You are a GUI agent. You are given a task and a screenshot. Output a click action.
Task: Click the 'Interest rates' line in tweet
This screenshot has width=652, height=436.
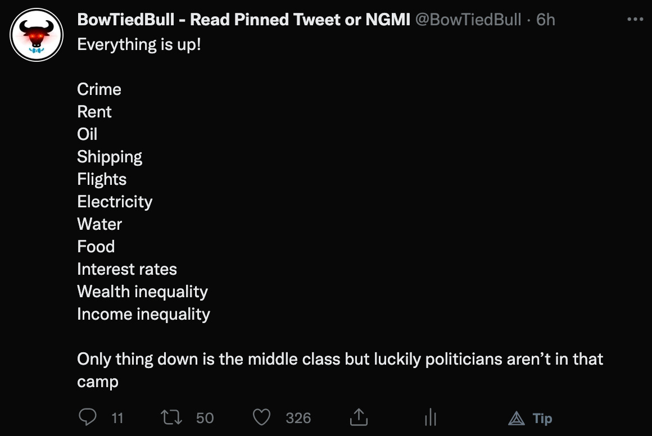(127, 269)
